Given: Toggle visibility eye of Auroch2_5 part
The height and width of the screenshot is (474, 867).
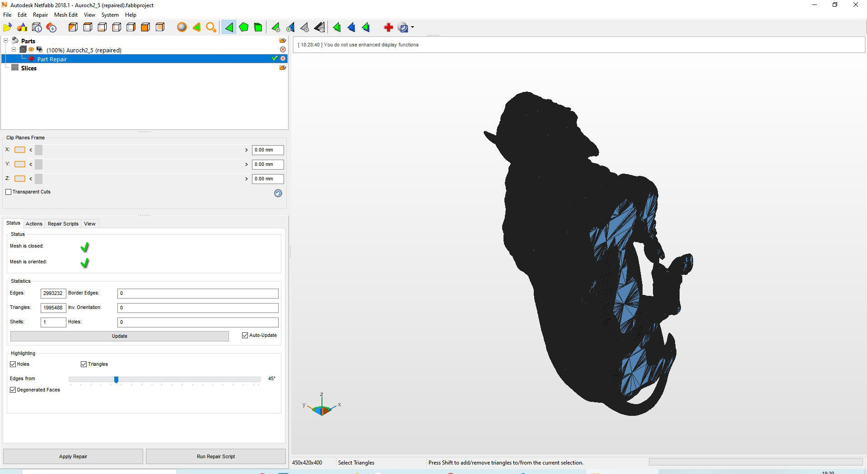Looking at the screenshot, I should coord(31,49).
